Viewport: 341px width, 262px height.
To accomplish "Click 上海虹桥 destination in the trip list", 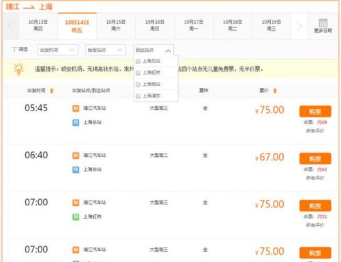I will (92, 217).
